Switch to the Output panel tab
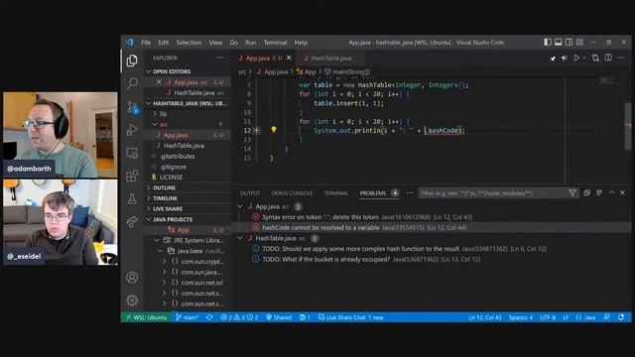The height and width of the screenshot is (357, 635). point(250,193)
